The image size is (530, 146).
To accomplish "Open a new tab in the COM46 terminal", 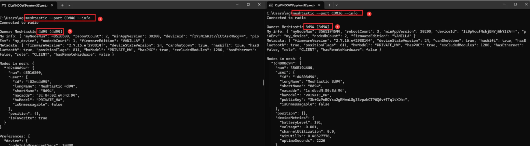I will pos(62,5).
